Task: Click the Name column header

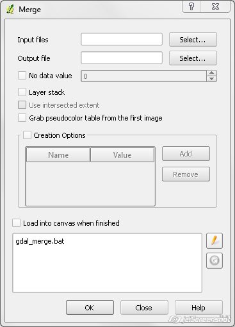Action: [x=58, y=155]
